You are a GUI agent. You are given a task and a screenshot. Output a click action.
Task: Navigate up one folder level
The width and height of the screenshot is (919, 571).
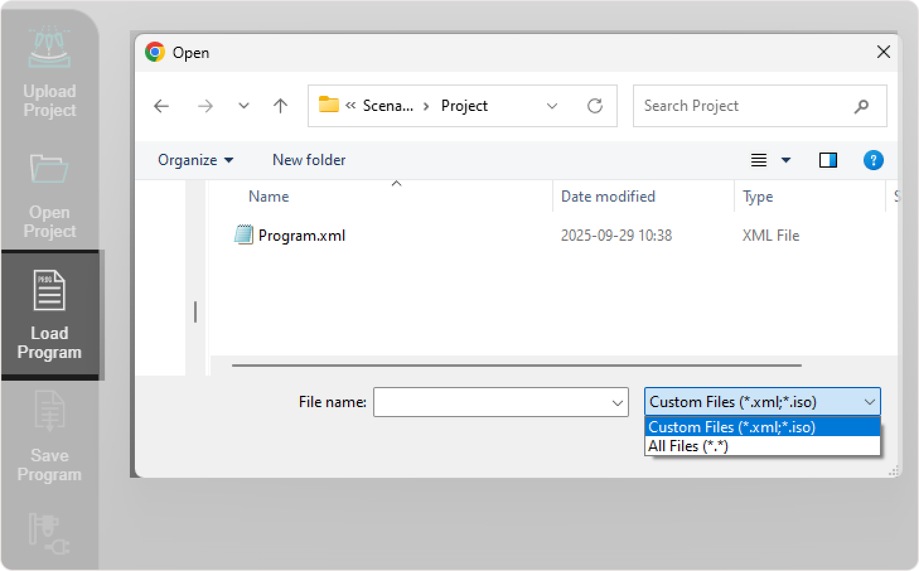(x=280, y=106)
